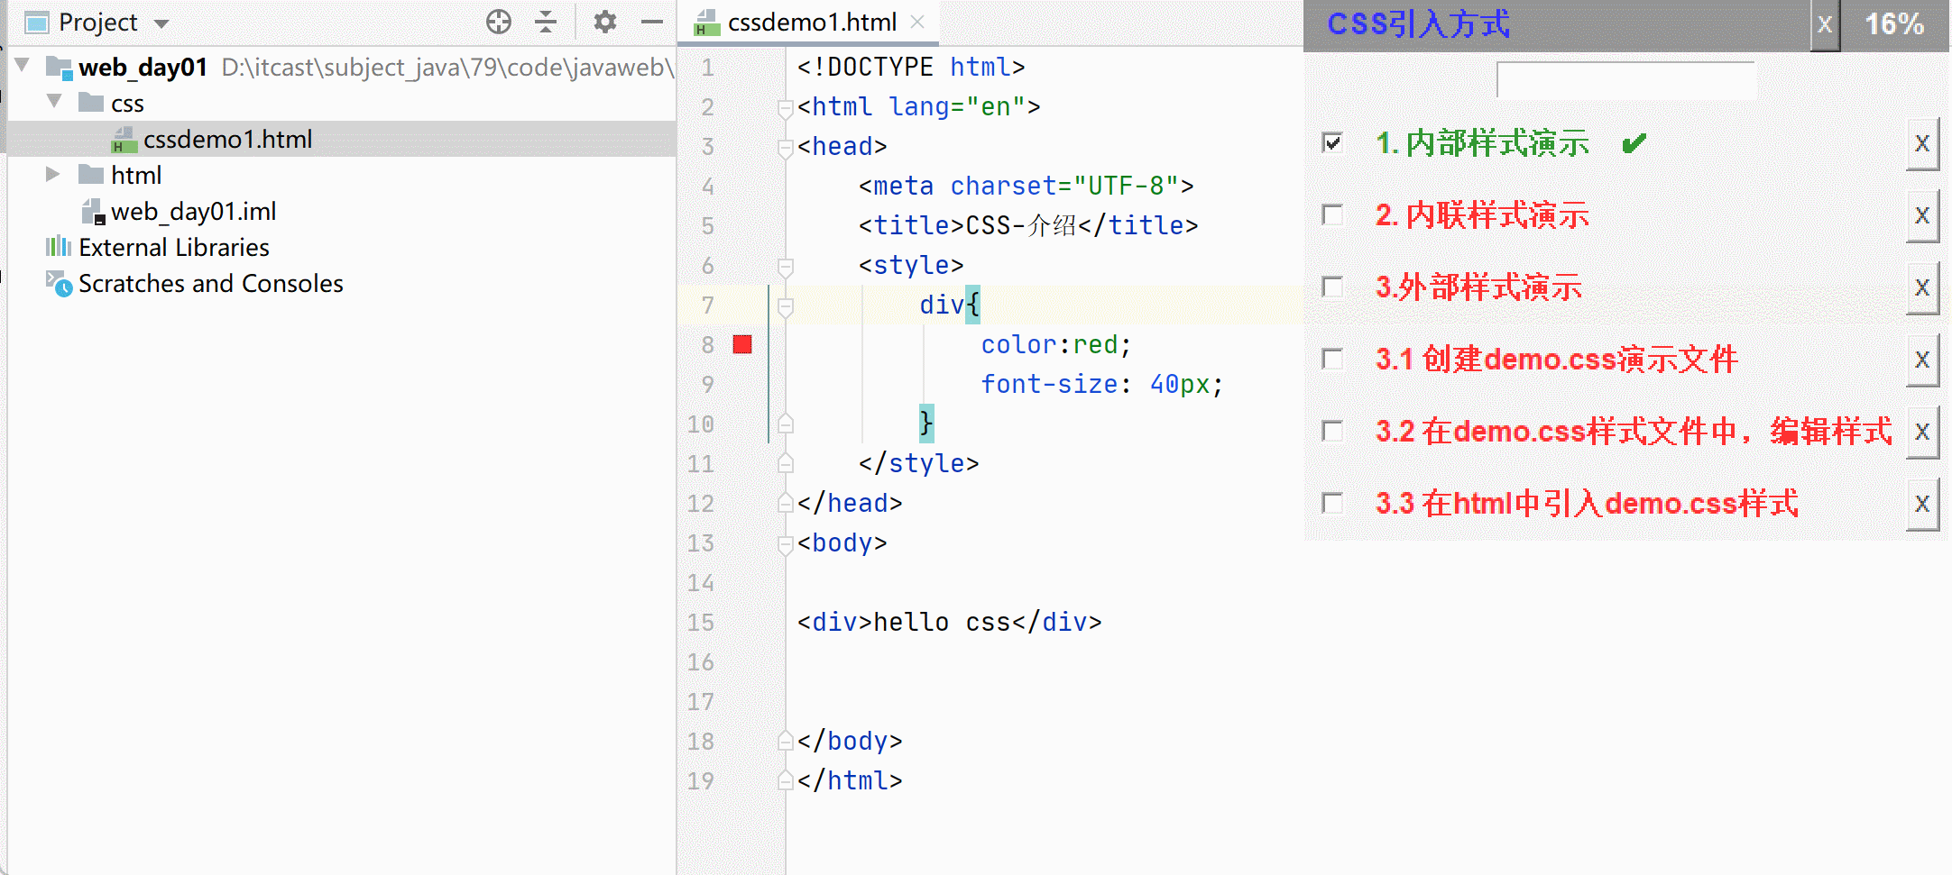Check task 3.1 创建demo.css checkbox
This screenshot has height=875, width=1952.
pyautogui.click(x=1332, y=359)
